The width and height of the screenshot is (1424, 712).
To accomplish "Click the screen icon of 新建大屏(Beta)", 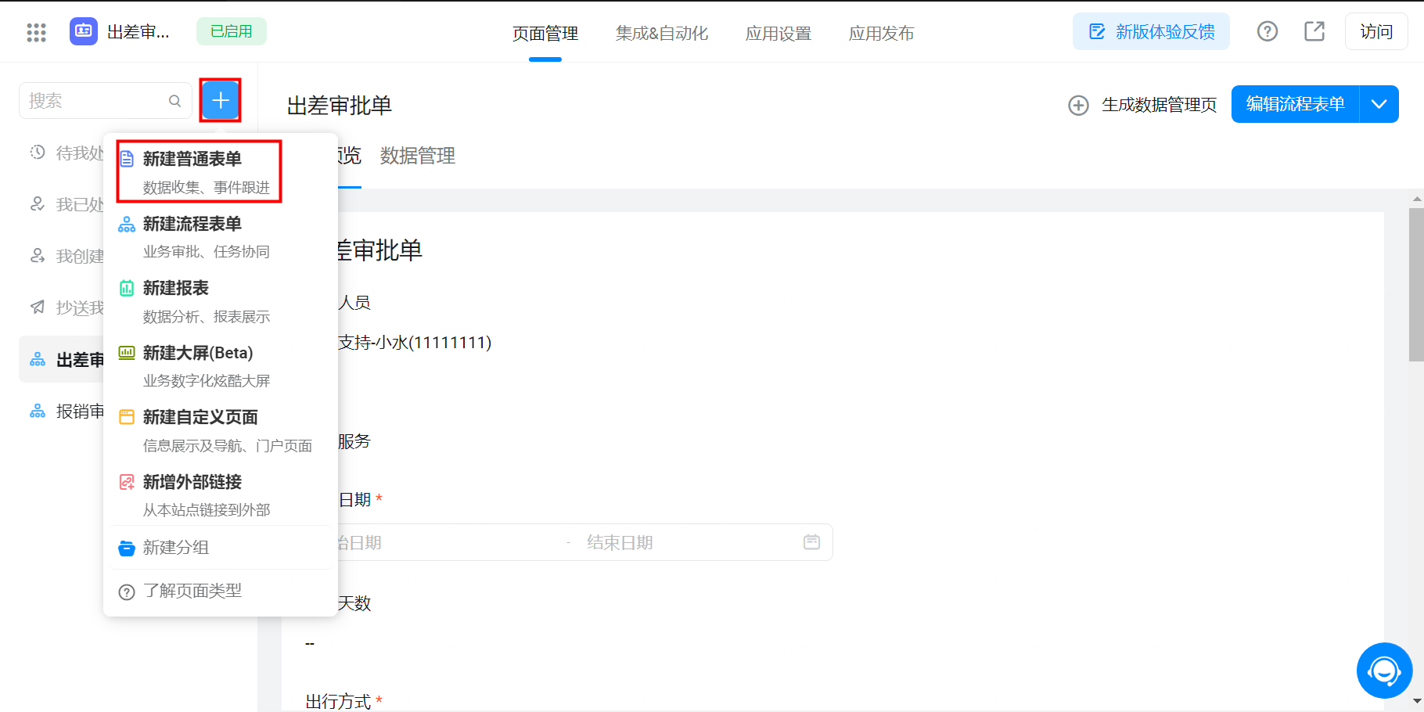I will (127, 353).
